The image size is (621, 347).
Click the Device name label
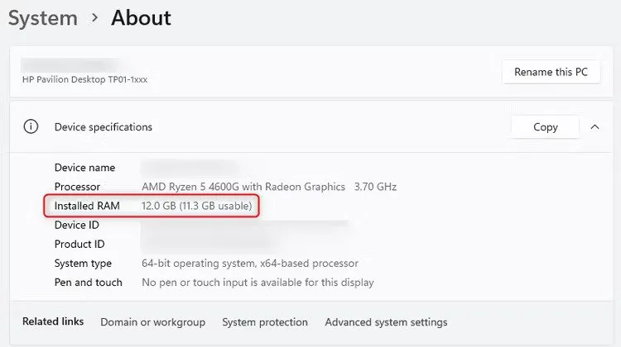[84, 168]
